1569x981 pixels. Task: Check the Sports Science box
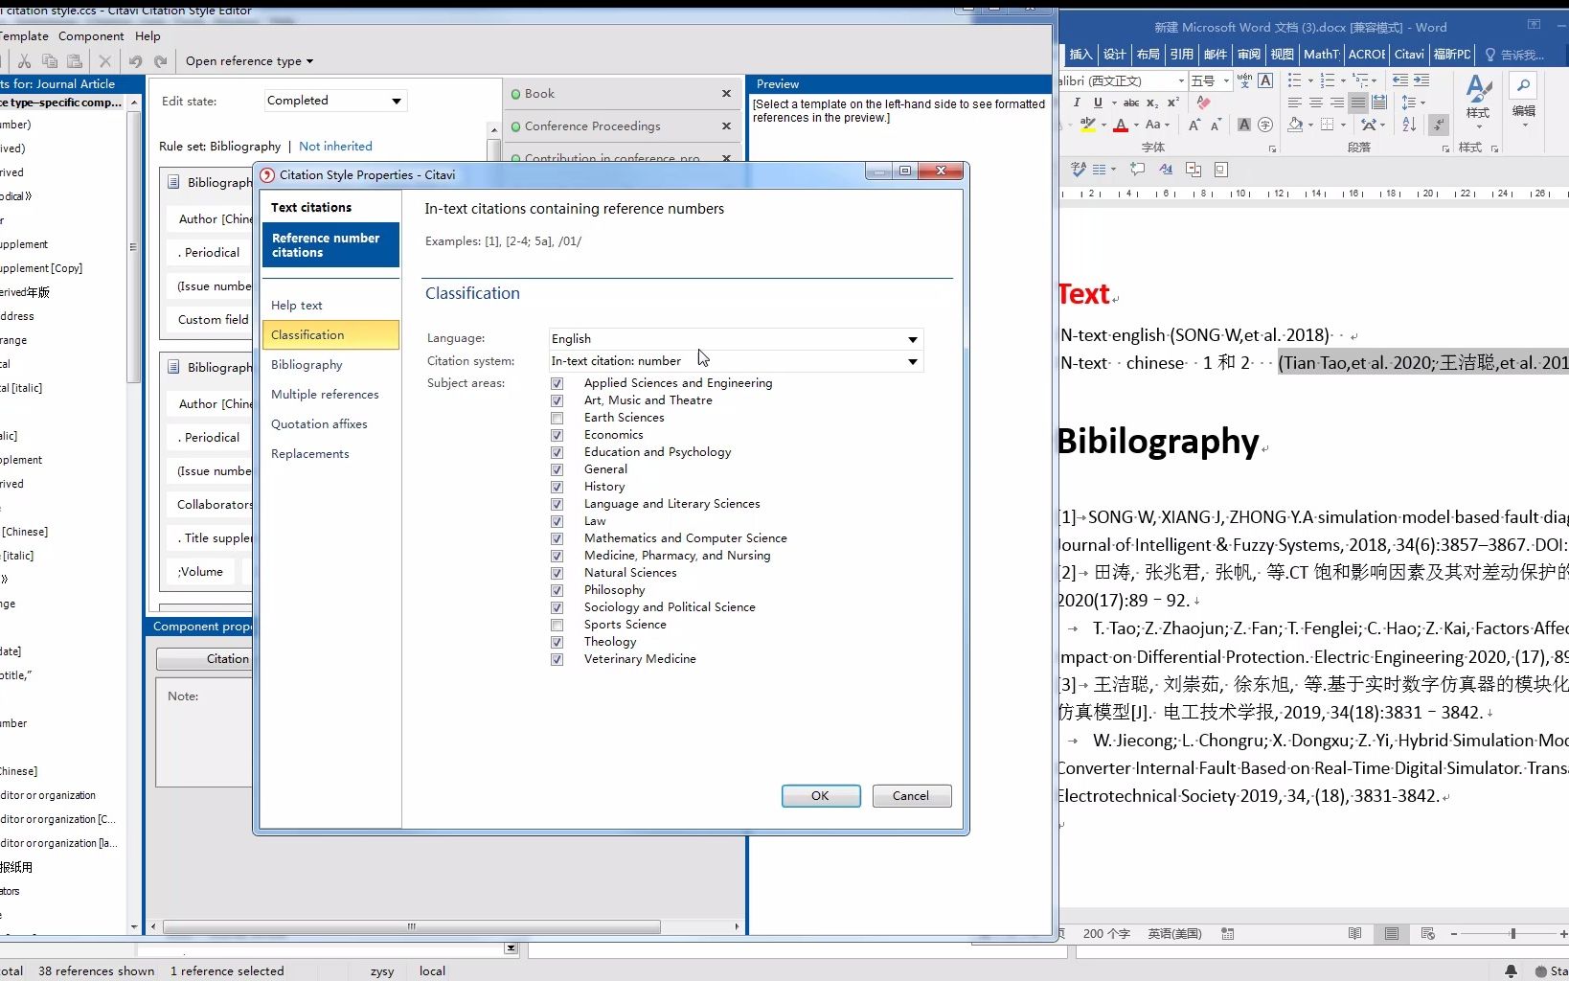point(557,625)
